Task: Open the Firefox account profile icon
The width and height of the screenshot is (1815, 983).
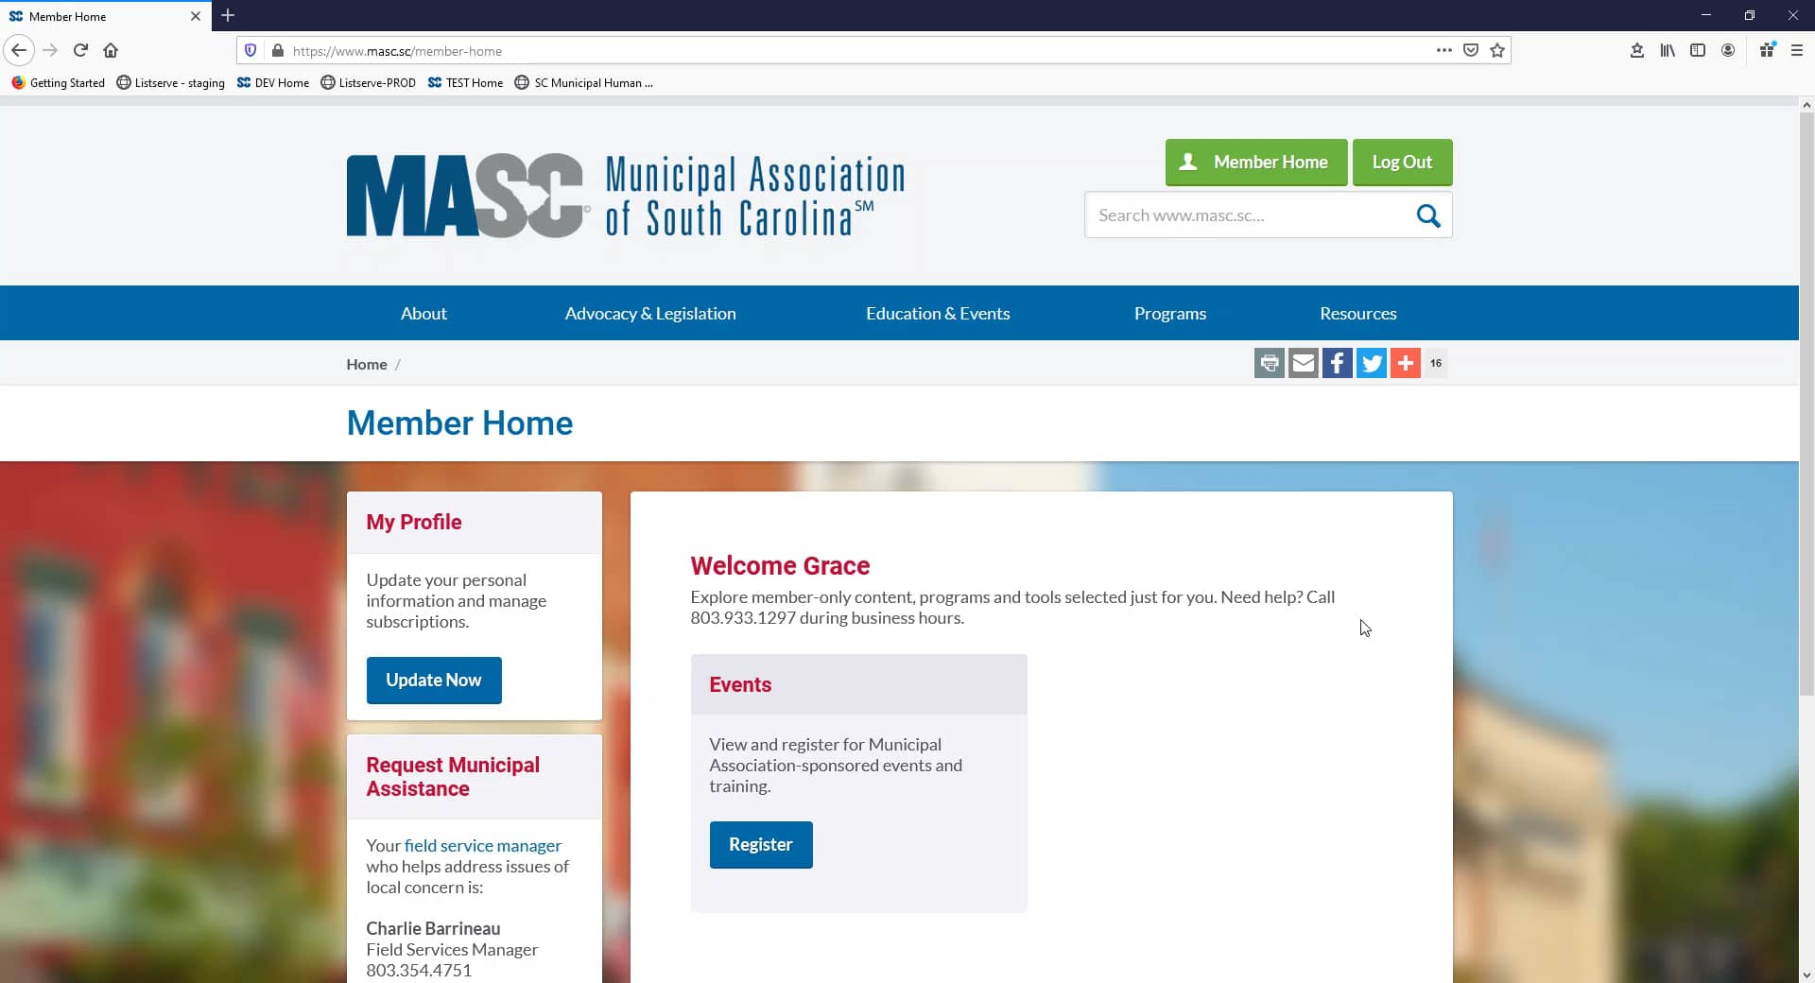Action: (x=1728, y=50)
